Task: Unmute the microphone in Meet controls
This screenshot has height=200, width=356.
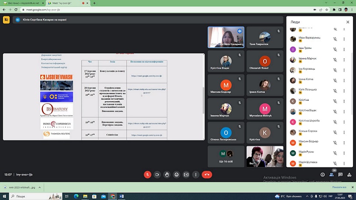Action: click(x=148, y=175)
